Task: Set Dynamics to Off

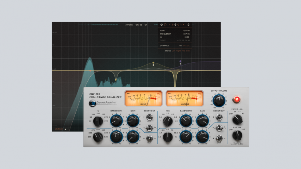Action: point(181,45)
